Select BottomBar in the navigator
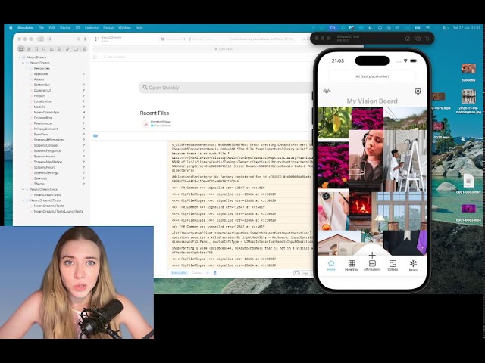The height and width of the screenshot is (363, 485). coord(42,85)
